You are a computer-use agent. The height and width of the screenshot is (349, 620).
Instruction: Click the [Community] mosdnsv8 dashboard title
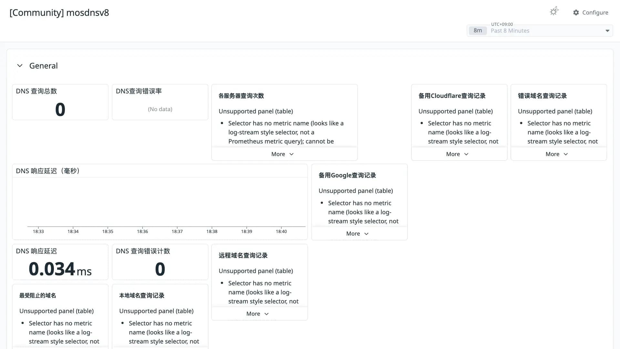point(59,13)
